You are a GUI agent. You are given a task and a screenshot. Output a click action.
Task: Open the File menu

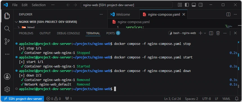[x=15, y=5]
